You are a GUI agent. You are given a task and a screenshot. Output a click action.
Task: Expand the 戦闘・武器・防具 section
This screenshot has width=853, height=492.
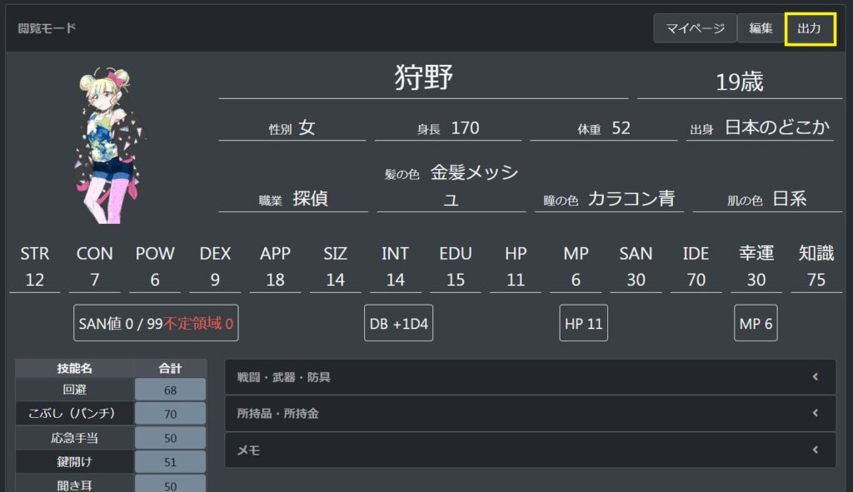pyautogui.click(x=530, y=377)
